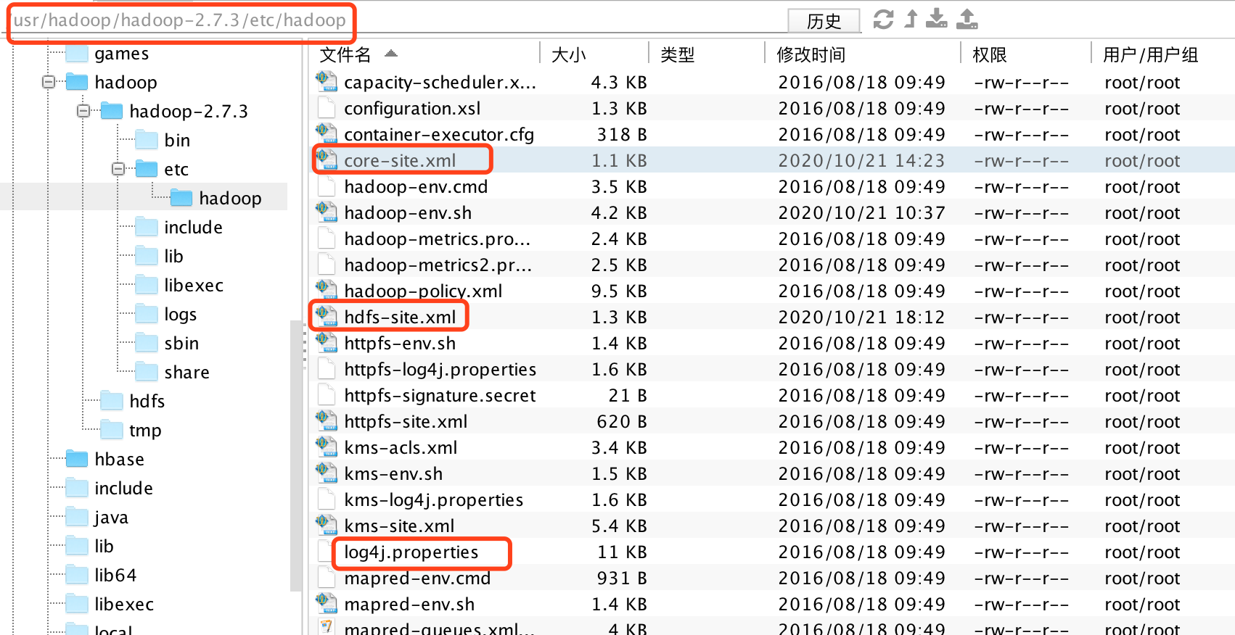Image resolution: width=1235 pixels, height=635 pixels.
Task: Sort by 类型 column header
Action: point(678,54)
